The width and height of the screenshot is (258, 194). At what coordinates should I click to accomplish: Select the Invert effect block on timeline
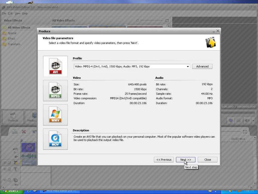point(29,163)
